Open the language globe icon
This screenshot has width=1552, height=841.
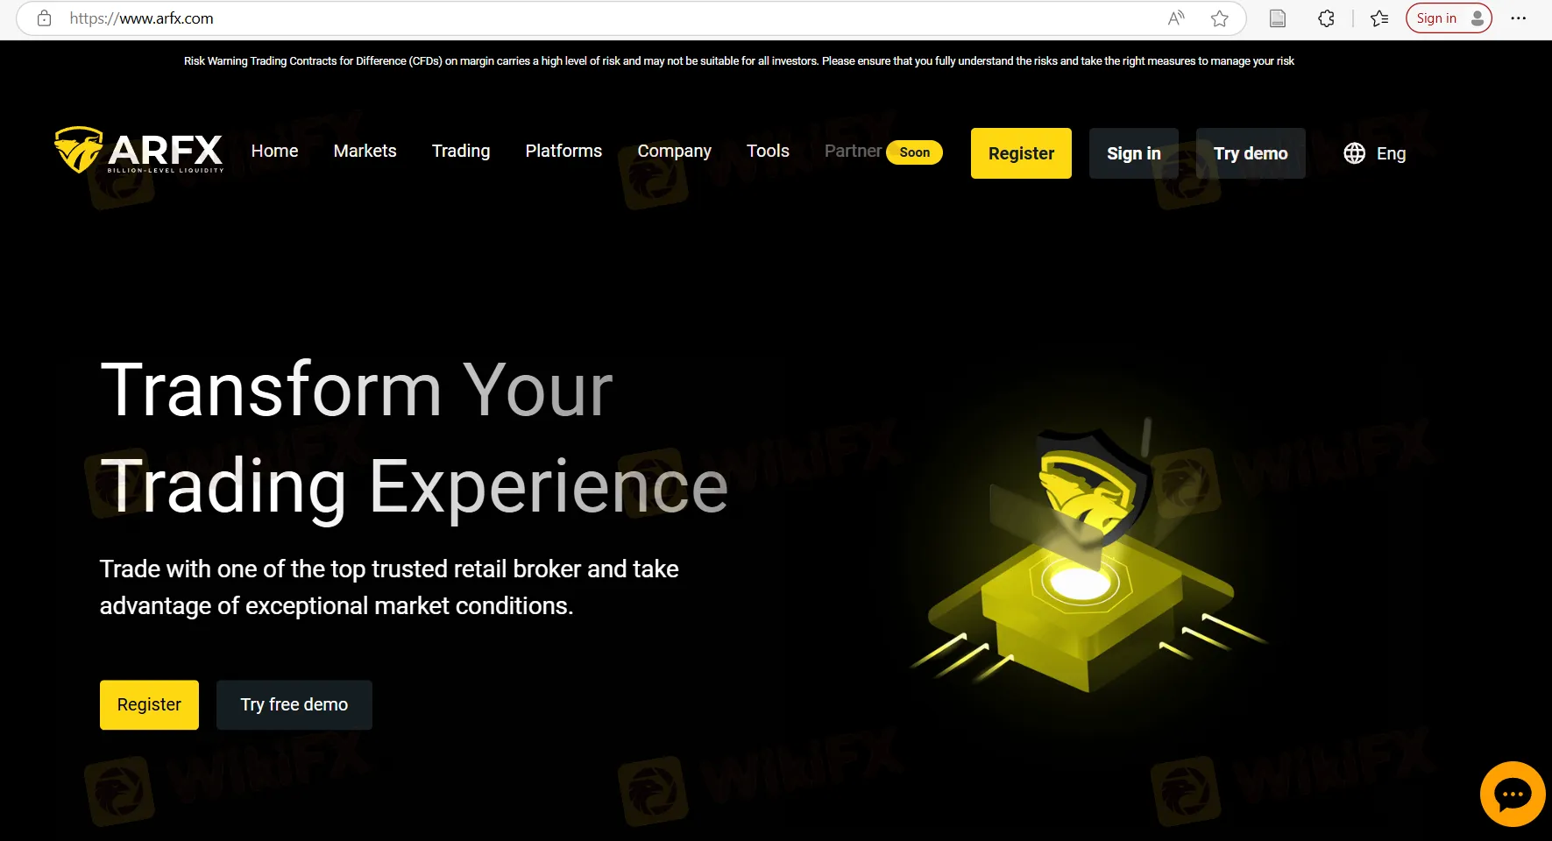pyautogui.click(x=1353, y=152)
